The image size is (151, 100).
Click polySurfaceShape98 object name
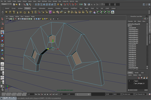click(x=134, y=24)
